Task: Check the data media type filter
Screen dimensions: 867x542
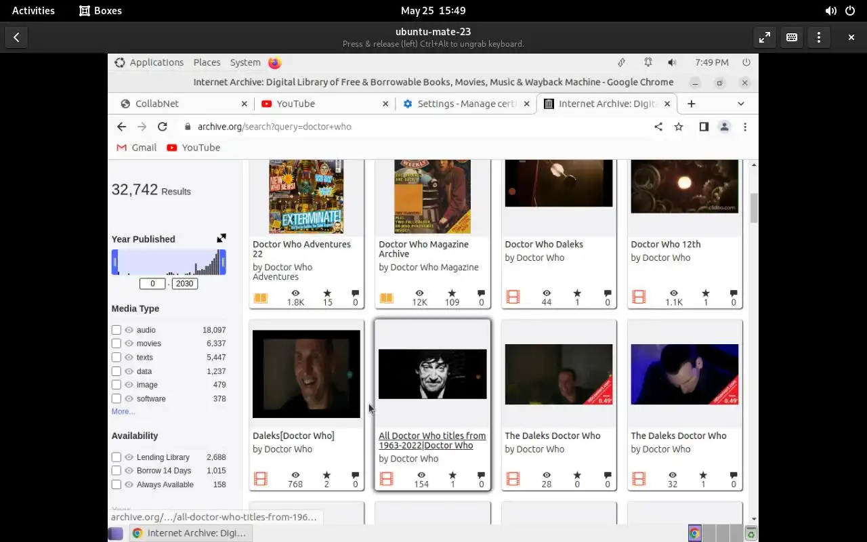Action: click(x=117, y=371)
